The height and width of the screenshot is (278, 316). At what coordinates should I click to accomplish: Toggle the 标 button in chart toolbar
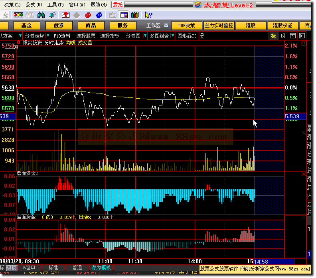click(x=273, y=36)
